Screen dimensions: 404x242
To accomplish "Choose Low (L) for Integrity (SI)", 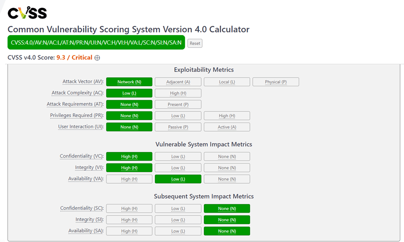I will 178,220.
